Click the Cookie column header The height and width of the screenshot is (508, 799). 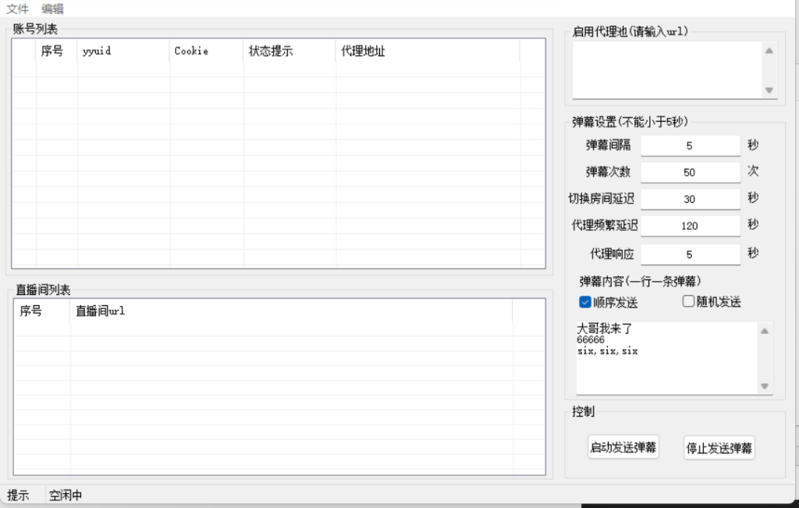(206, 52)
